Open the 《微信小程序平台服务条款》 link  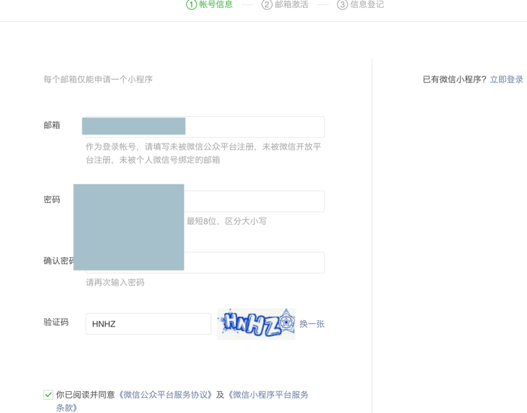click(267, 395)
